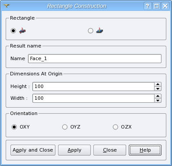Click the Name field containing Face_1
The height and width of the screenshot is (166, 172).
[95, 58]
